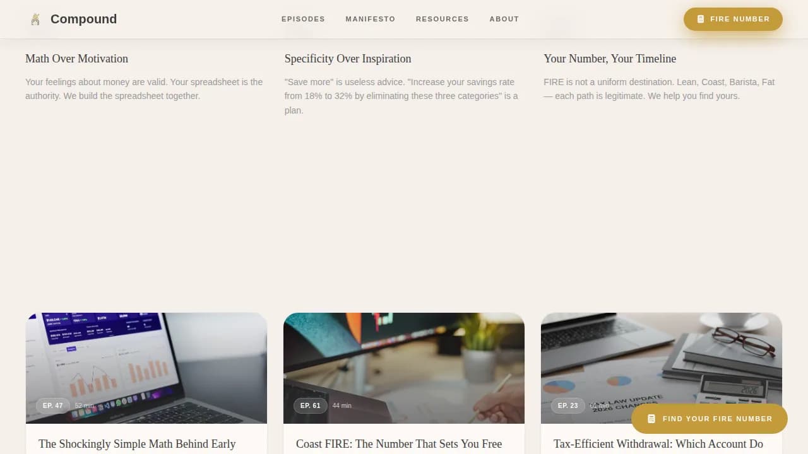Image resolution: width=808 pixels, height=454 pixels.
Task: Open the ABOUT page
Action: tap(504, 19)
